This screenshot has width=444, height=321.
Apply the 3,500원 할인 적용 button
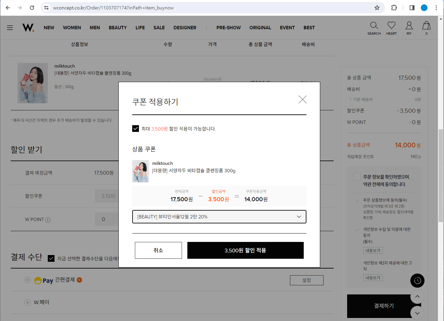(x=245, y=250)
